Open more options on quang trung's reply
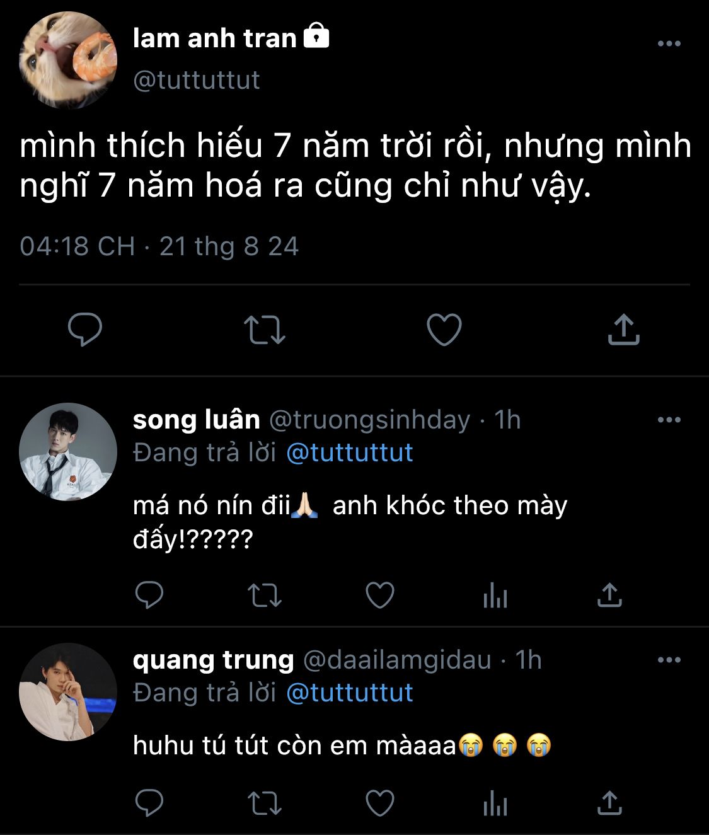The height and width of the screenshot is (835, 709). [669, 660]
